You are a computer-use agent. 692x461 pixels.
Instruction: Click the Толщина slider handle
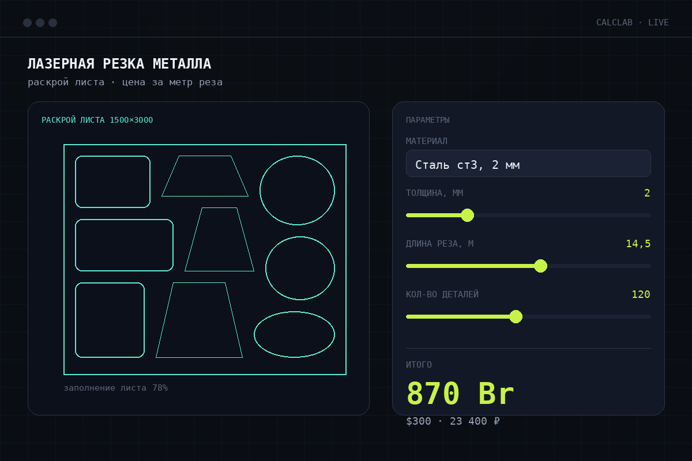tap(468, 215)
